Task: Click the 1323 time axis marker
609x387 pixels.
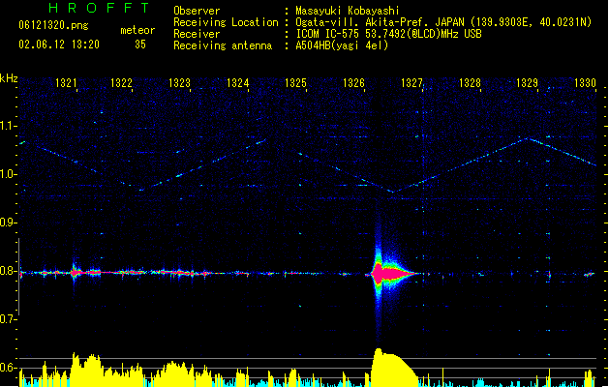Action: [179, 82]
